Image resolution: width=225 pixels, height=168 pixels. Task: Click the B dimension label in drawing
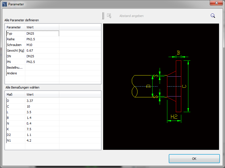[178, 53]
